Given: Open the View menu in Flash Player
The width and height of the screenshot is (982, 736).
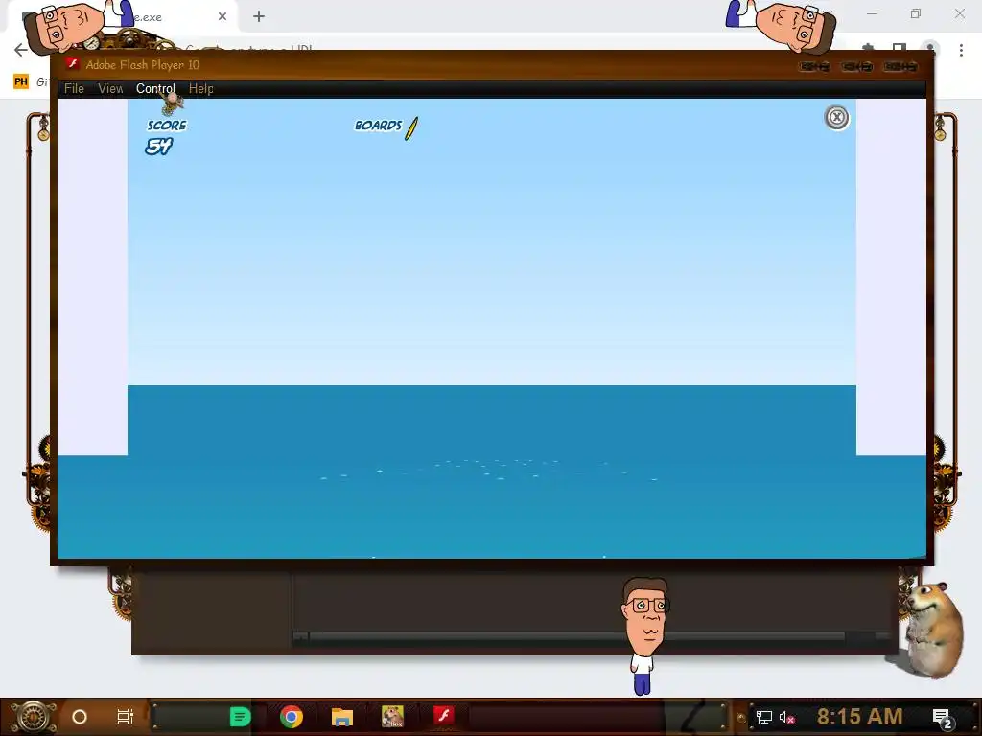Looking at the screenshot, I should click(110, 89).
